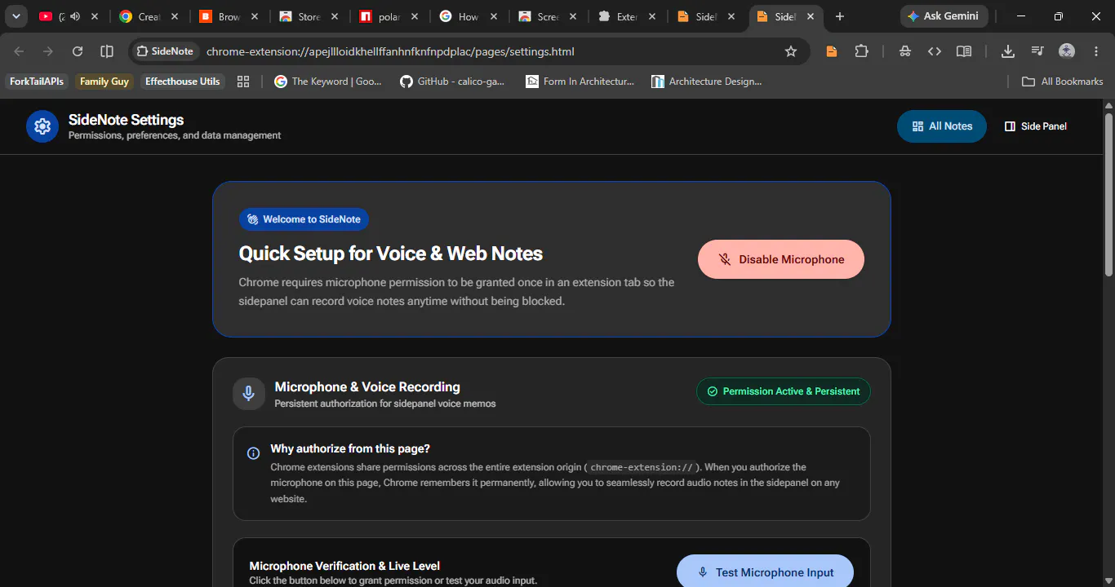Toggle the split view icon beside reload
This screenshot has height=587, width=1115.
(107, 51)
